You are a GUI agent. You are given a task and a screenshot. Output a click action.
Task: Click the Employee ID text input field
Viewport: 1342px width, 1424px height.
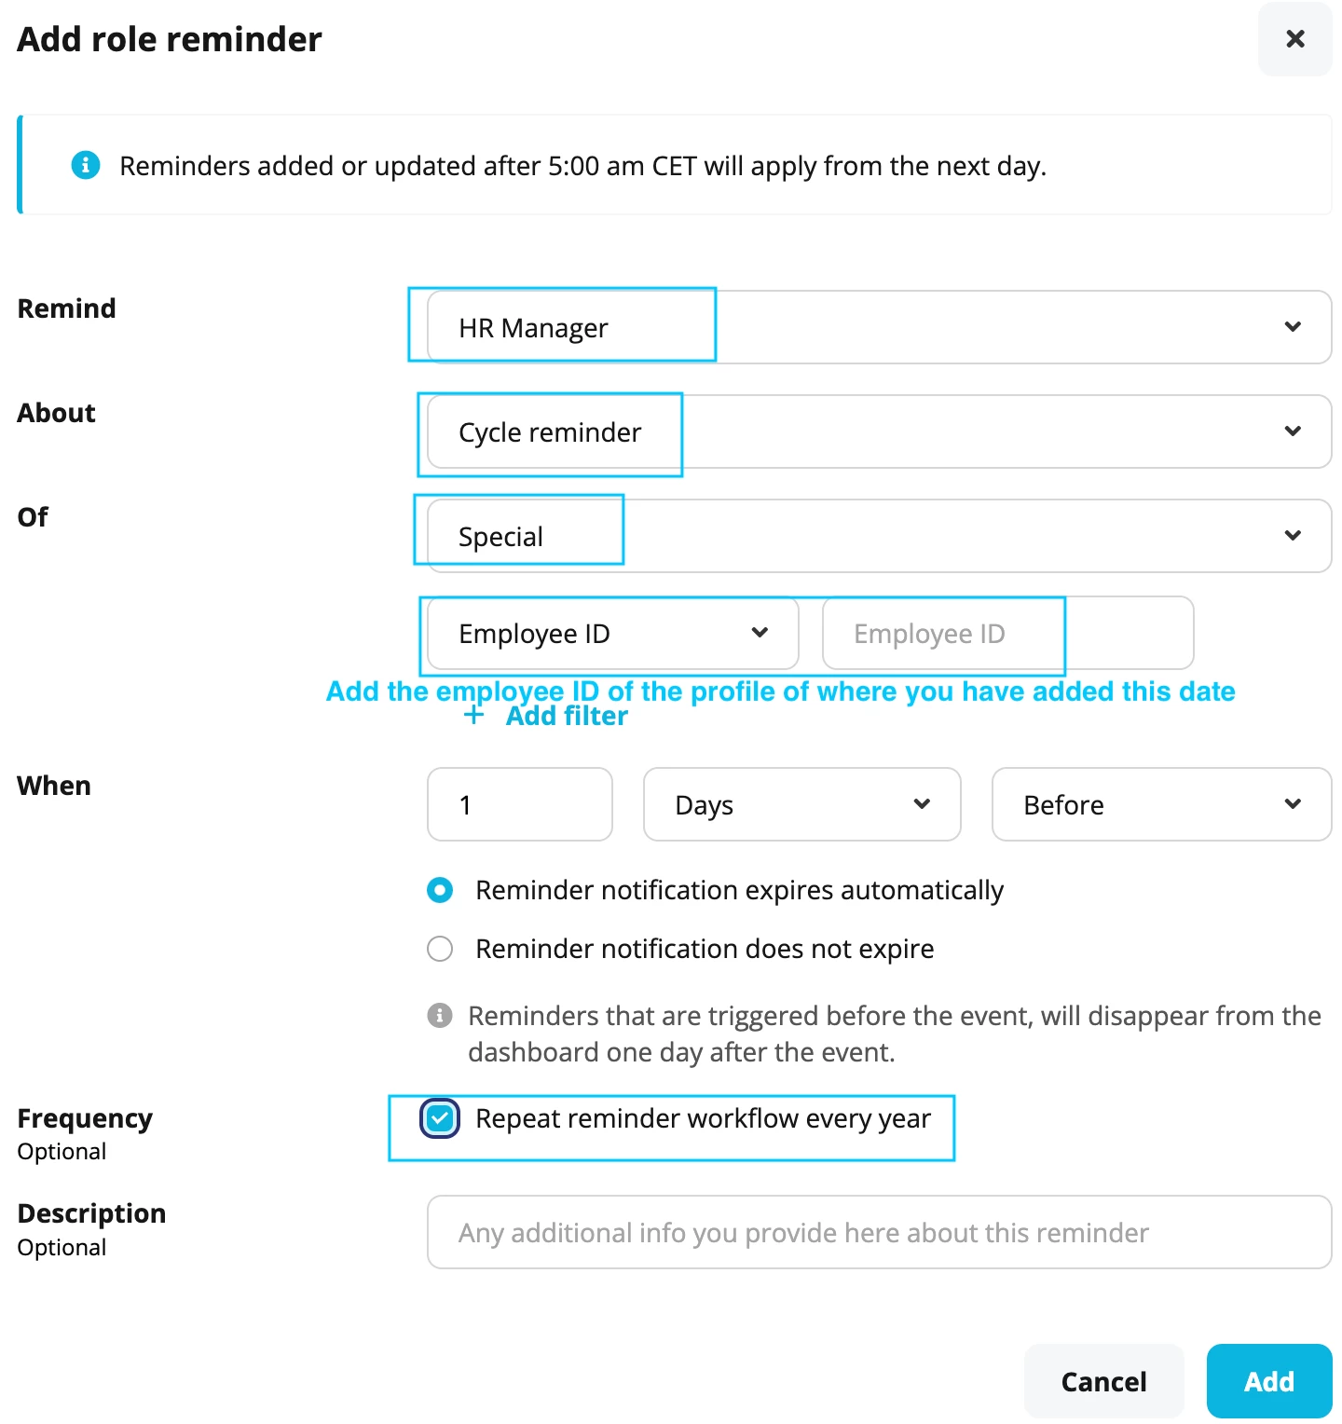coord(1007,633)
